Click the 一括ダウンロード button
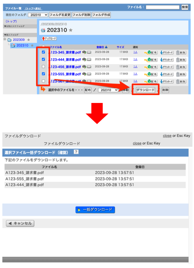 (x=95, y=210)
